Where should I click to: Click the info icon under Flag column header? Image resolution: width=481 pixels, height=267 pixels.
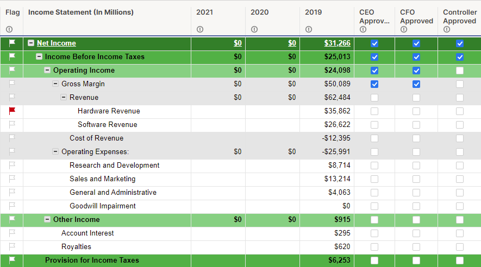[x=9, y=29]
